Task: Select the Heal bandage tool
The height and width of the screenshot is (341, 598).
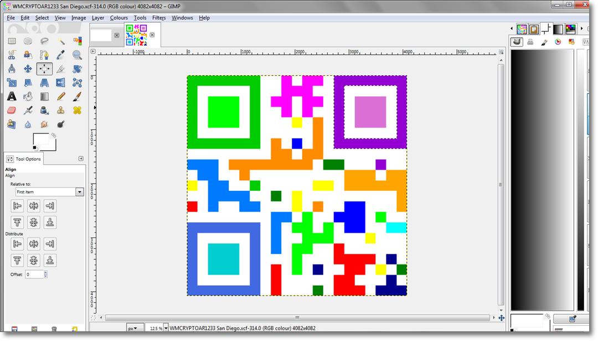Action: (77, 110)
